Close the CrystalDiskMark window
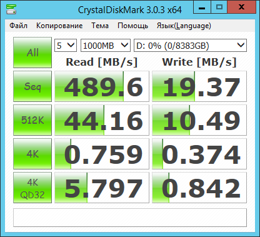The height and width of the screenshot is (237, 260). coord(241,8)
